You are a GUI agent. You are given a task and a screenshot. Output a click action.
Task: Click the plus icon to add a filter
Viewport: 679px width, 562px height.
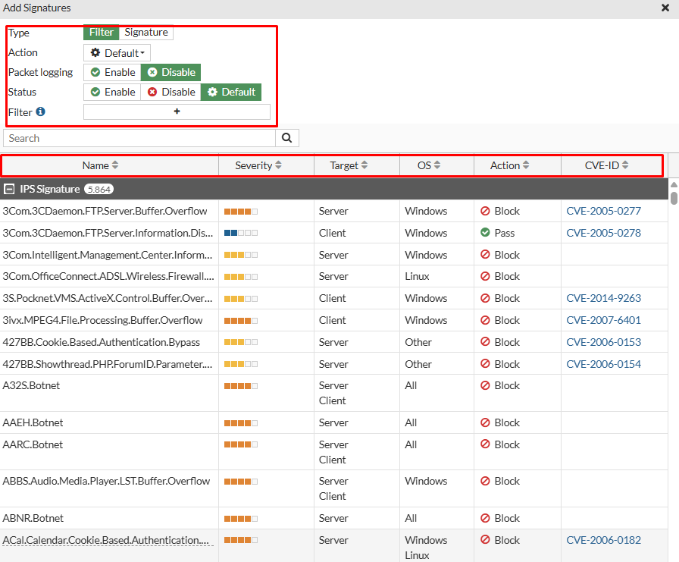tap(177, 111)
